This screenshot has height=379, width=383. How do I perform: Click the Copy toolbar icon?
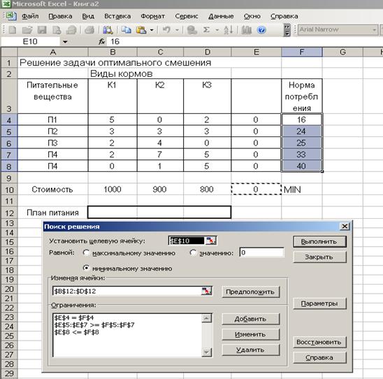[127, 30]
